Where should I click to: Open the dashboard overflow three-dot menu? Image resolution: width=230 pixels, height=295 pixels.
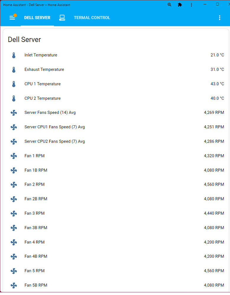point(220,18)
